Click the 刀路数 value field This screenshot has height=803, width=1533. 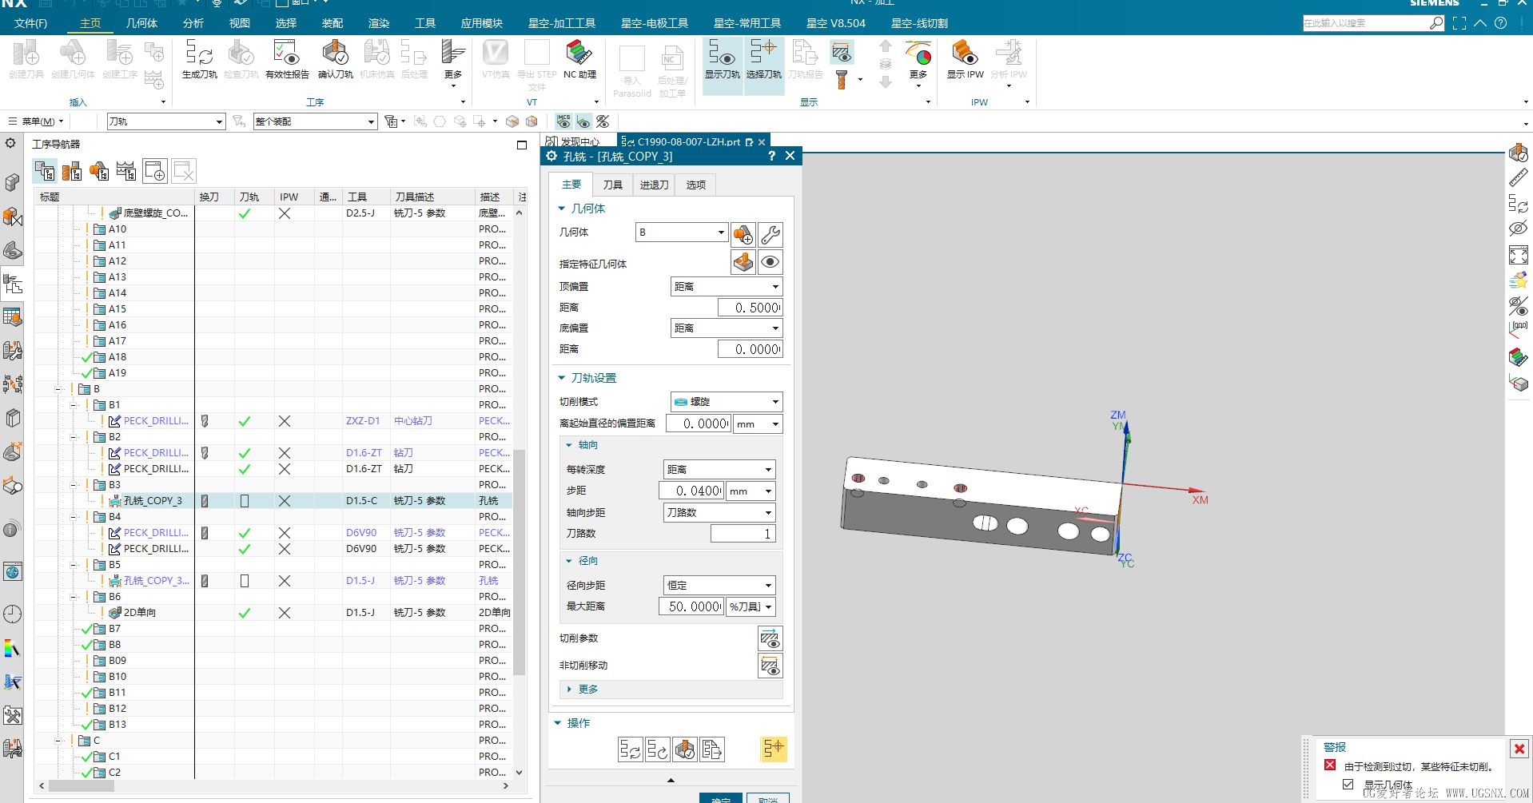pyautogui.click(x=743, y=534)
